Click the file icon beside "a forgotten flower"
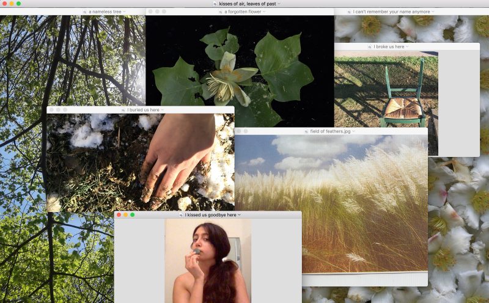 (220, 12)
